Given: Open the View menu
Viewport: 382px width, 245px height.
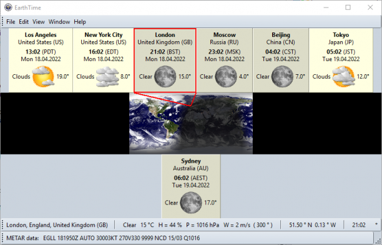Looking at the screenshot, I should pyautogui.click(x=39, y=22).
